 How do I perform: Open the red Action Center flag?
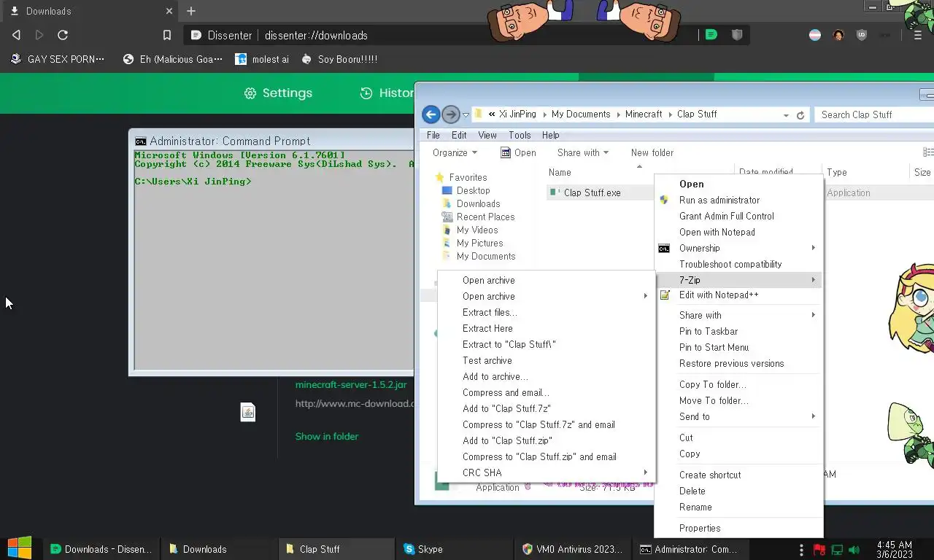(819, 549)
